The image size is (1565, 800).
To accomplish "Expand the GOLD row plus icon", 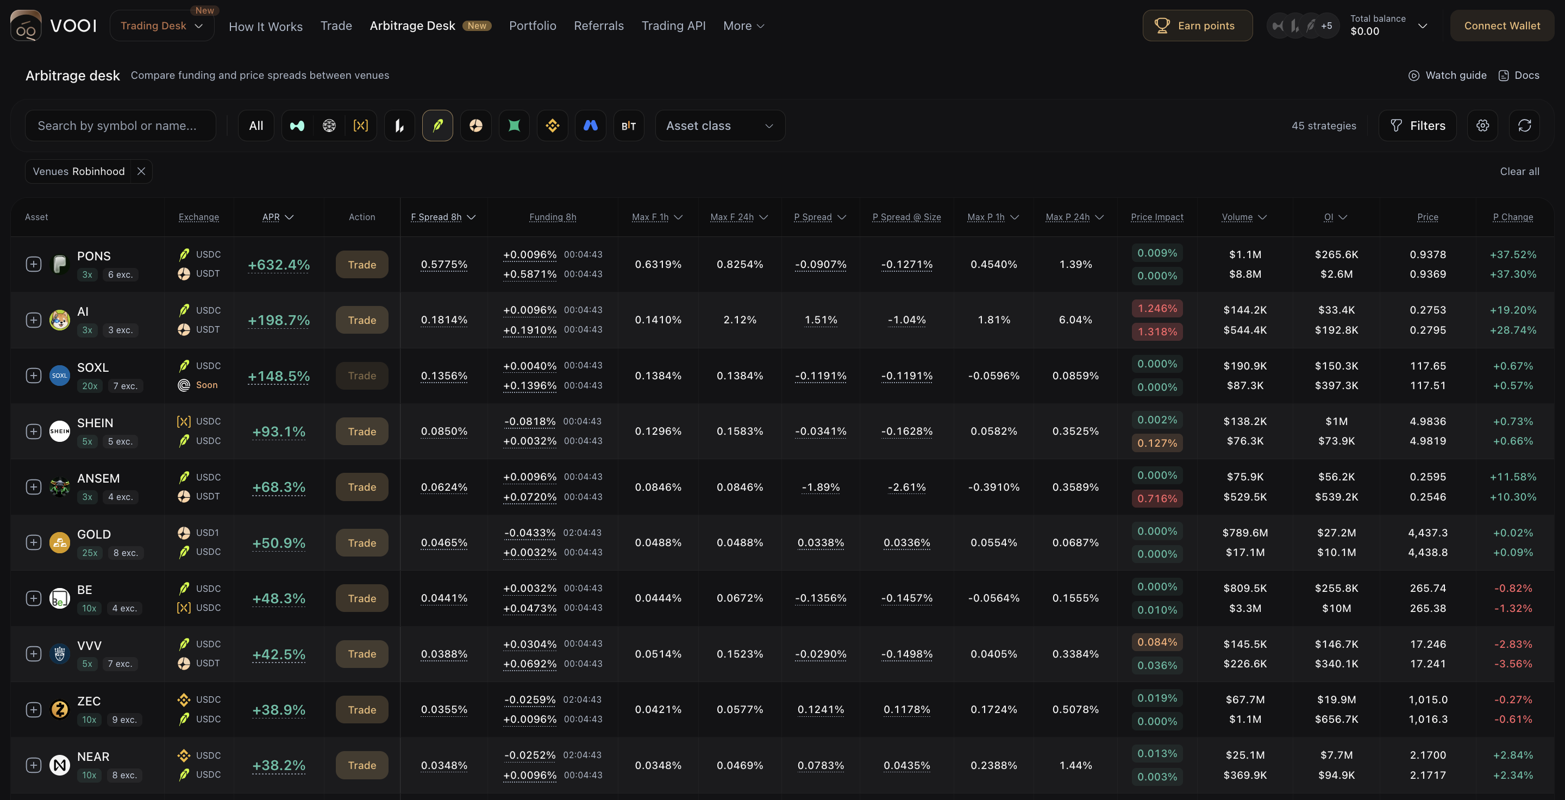I will click(33, 542).
